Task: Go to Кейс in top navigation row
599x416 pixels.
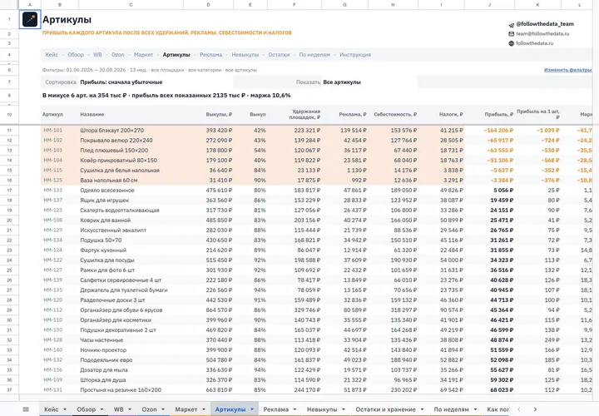Action: click(x=52, y=55)
